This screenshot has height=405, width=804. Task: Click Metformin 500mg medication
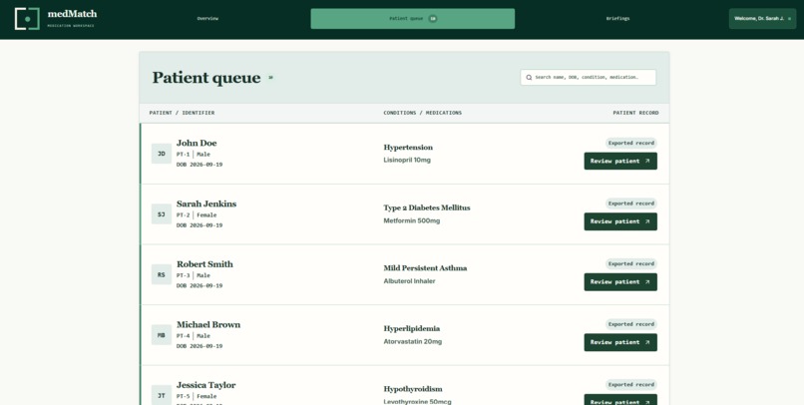pos(412,221)
